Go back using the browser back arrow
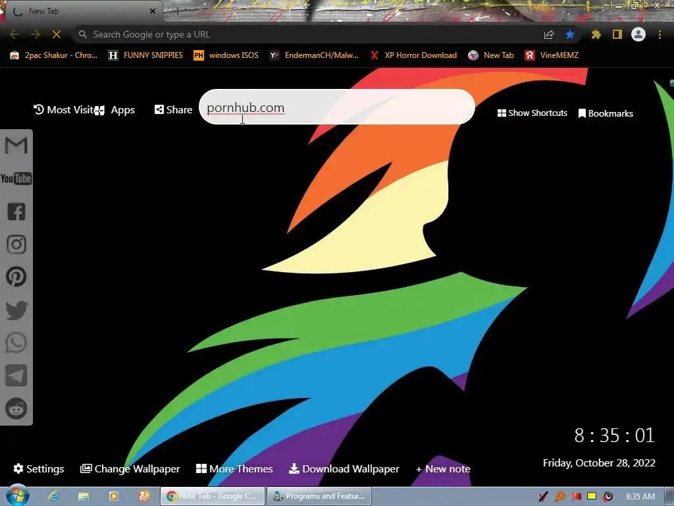Image resolution: width=674 pixels, height=506 pixels. (14, 34)
